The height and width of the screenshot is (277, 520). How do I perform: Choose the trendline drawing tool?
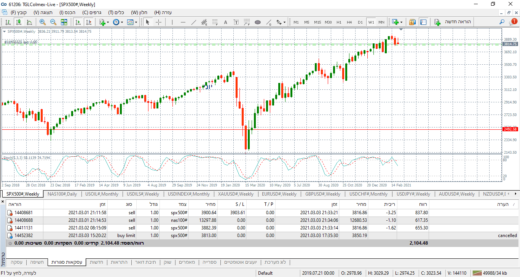tap(193, 22)
